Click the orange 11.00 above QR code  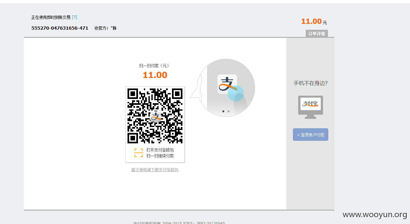point(155,75)
